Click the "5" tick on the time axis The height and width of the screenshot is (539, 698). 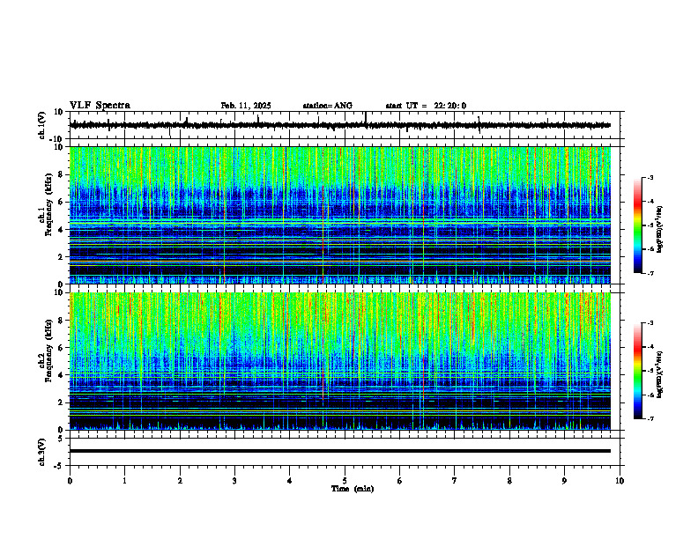click(x=345, y=481)
